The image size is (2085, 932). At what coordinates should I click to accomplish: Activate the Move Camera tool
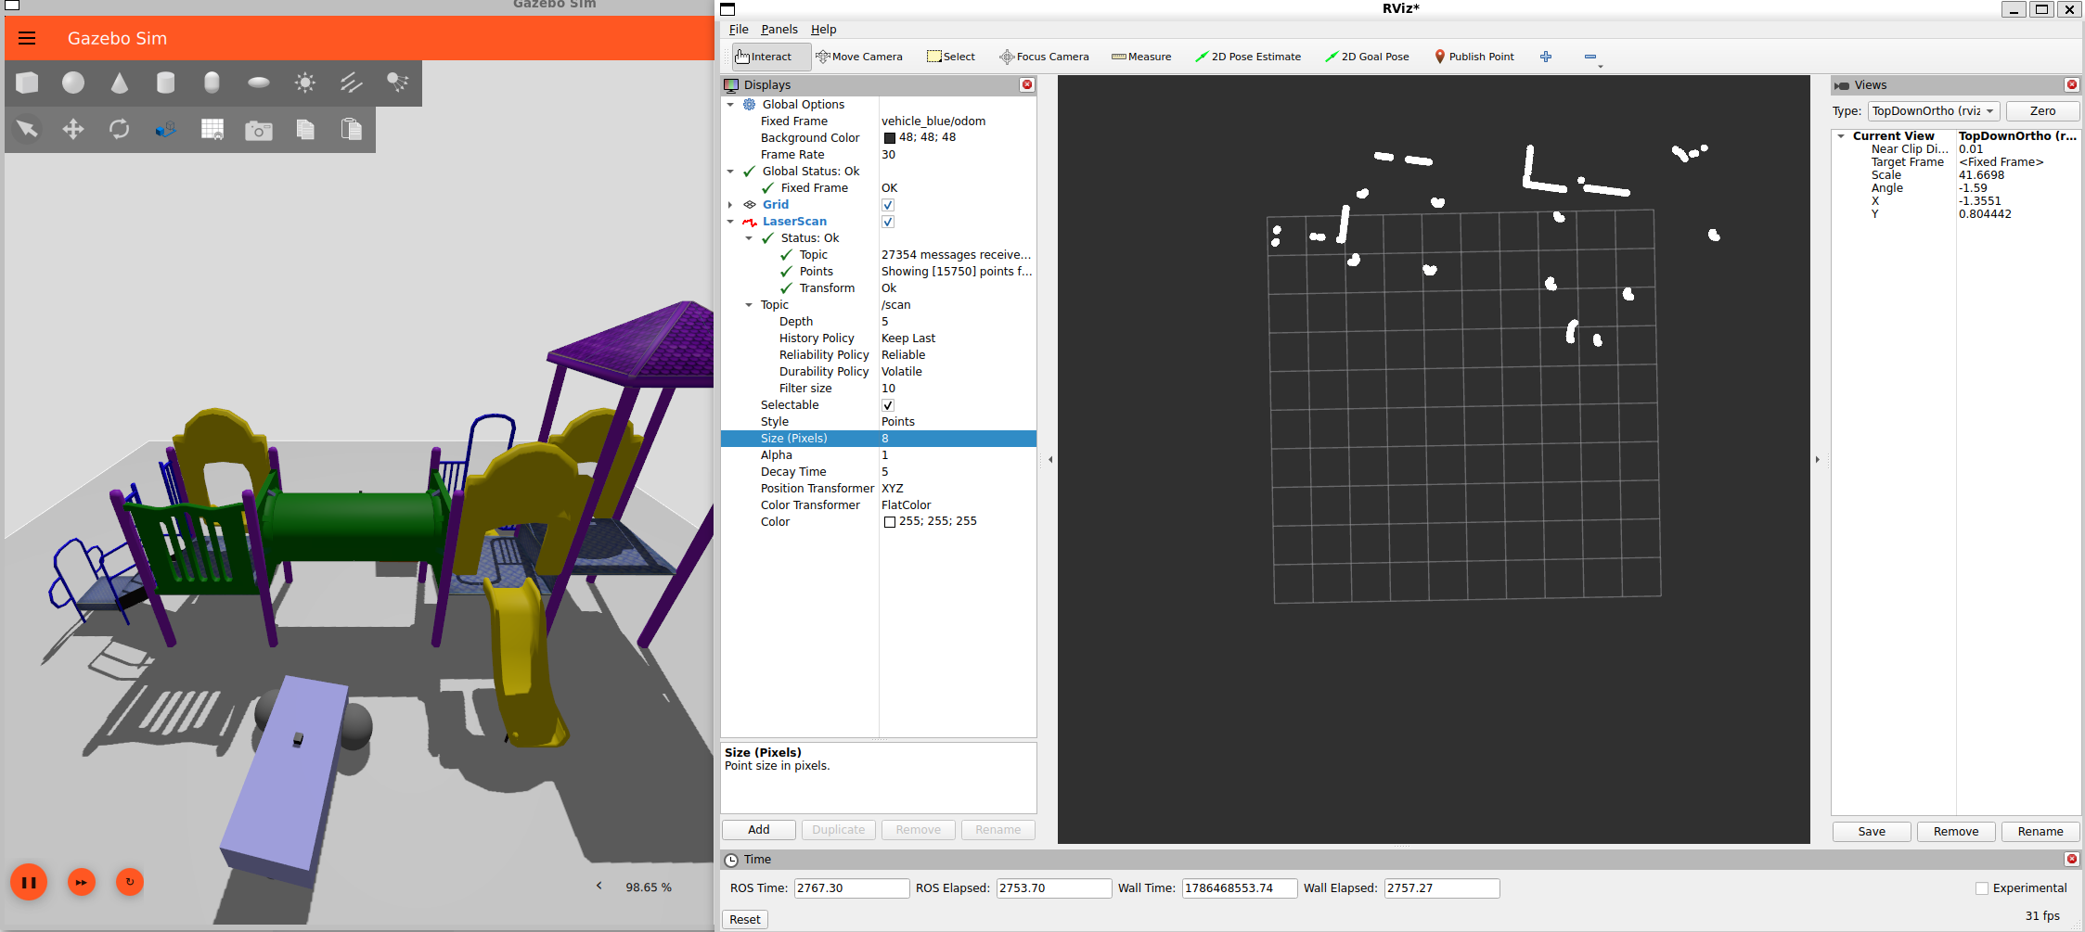click(858, 57)
